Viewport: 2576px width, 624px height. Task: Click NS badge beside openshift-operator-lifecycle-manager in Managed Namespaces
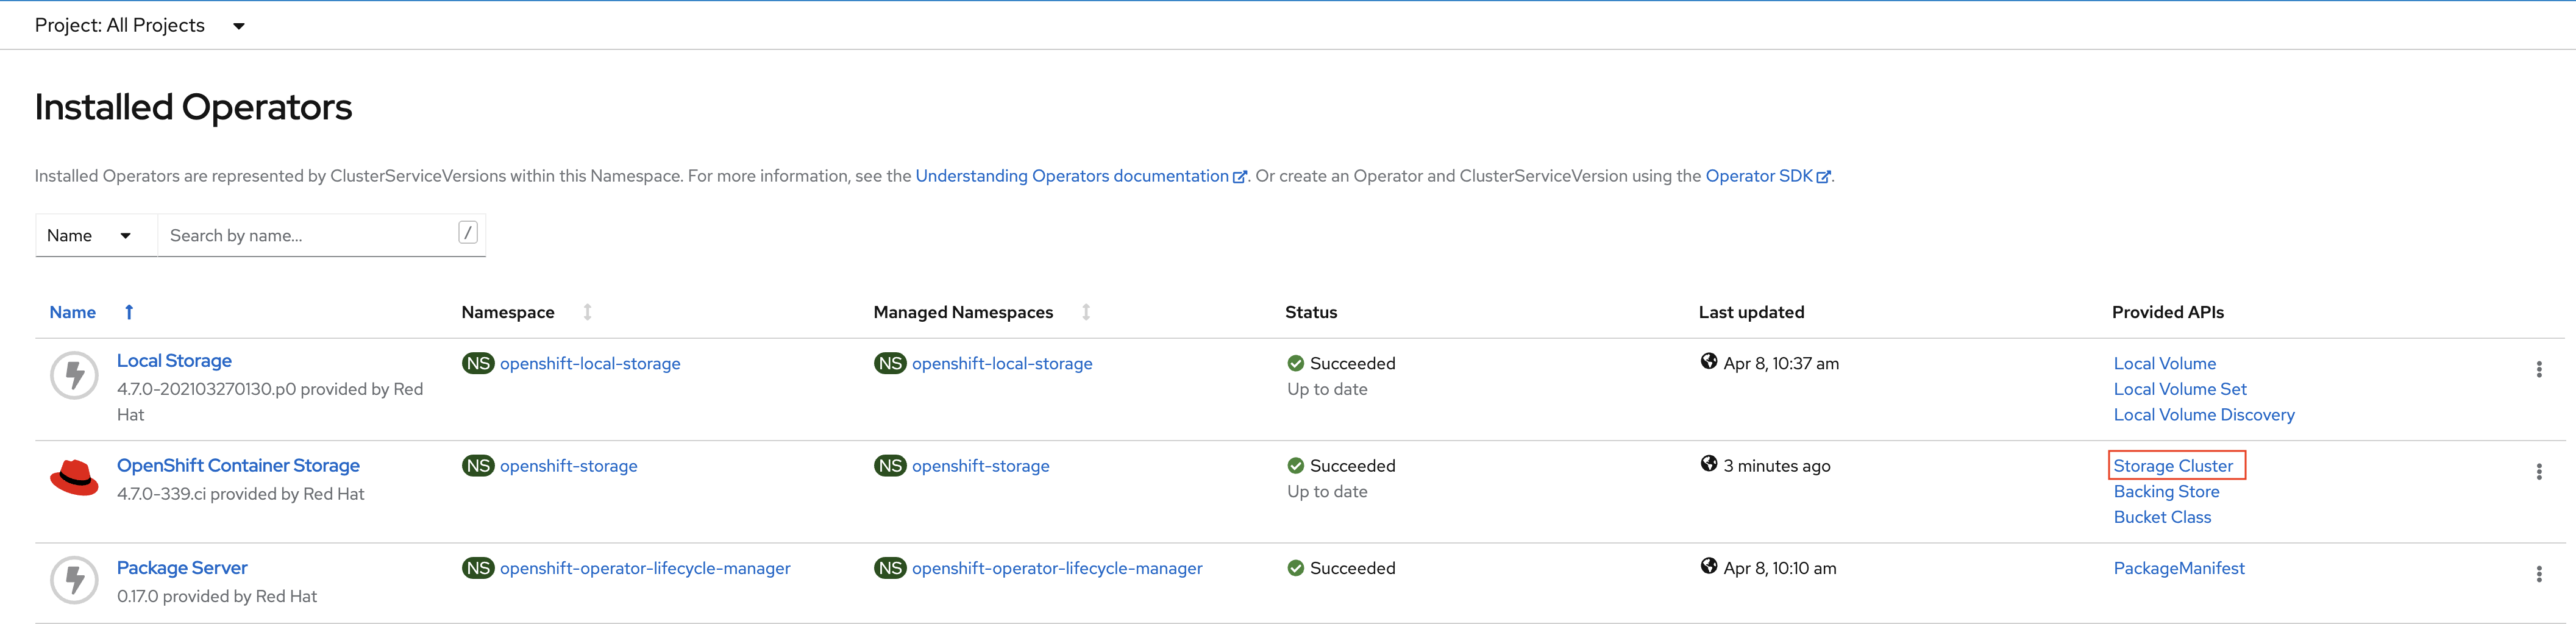[890, 568]
